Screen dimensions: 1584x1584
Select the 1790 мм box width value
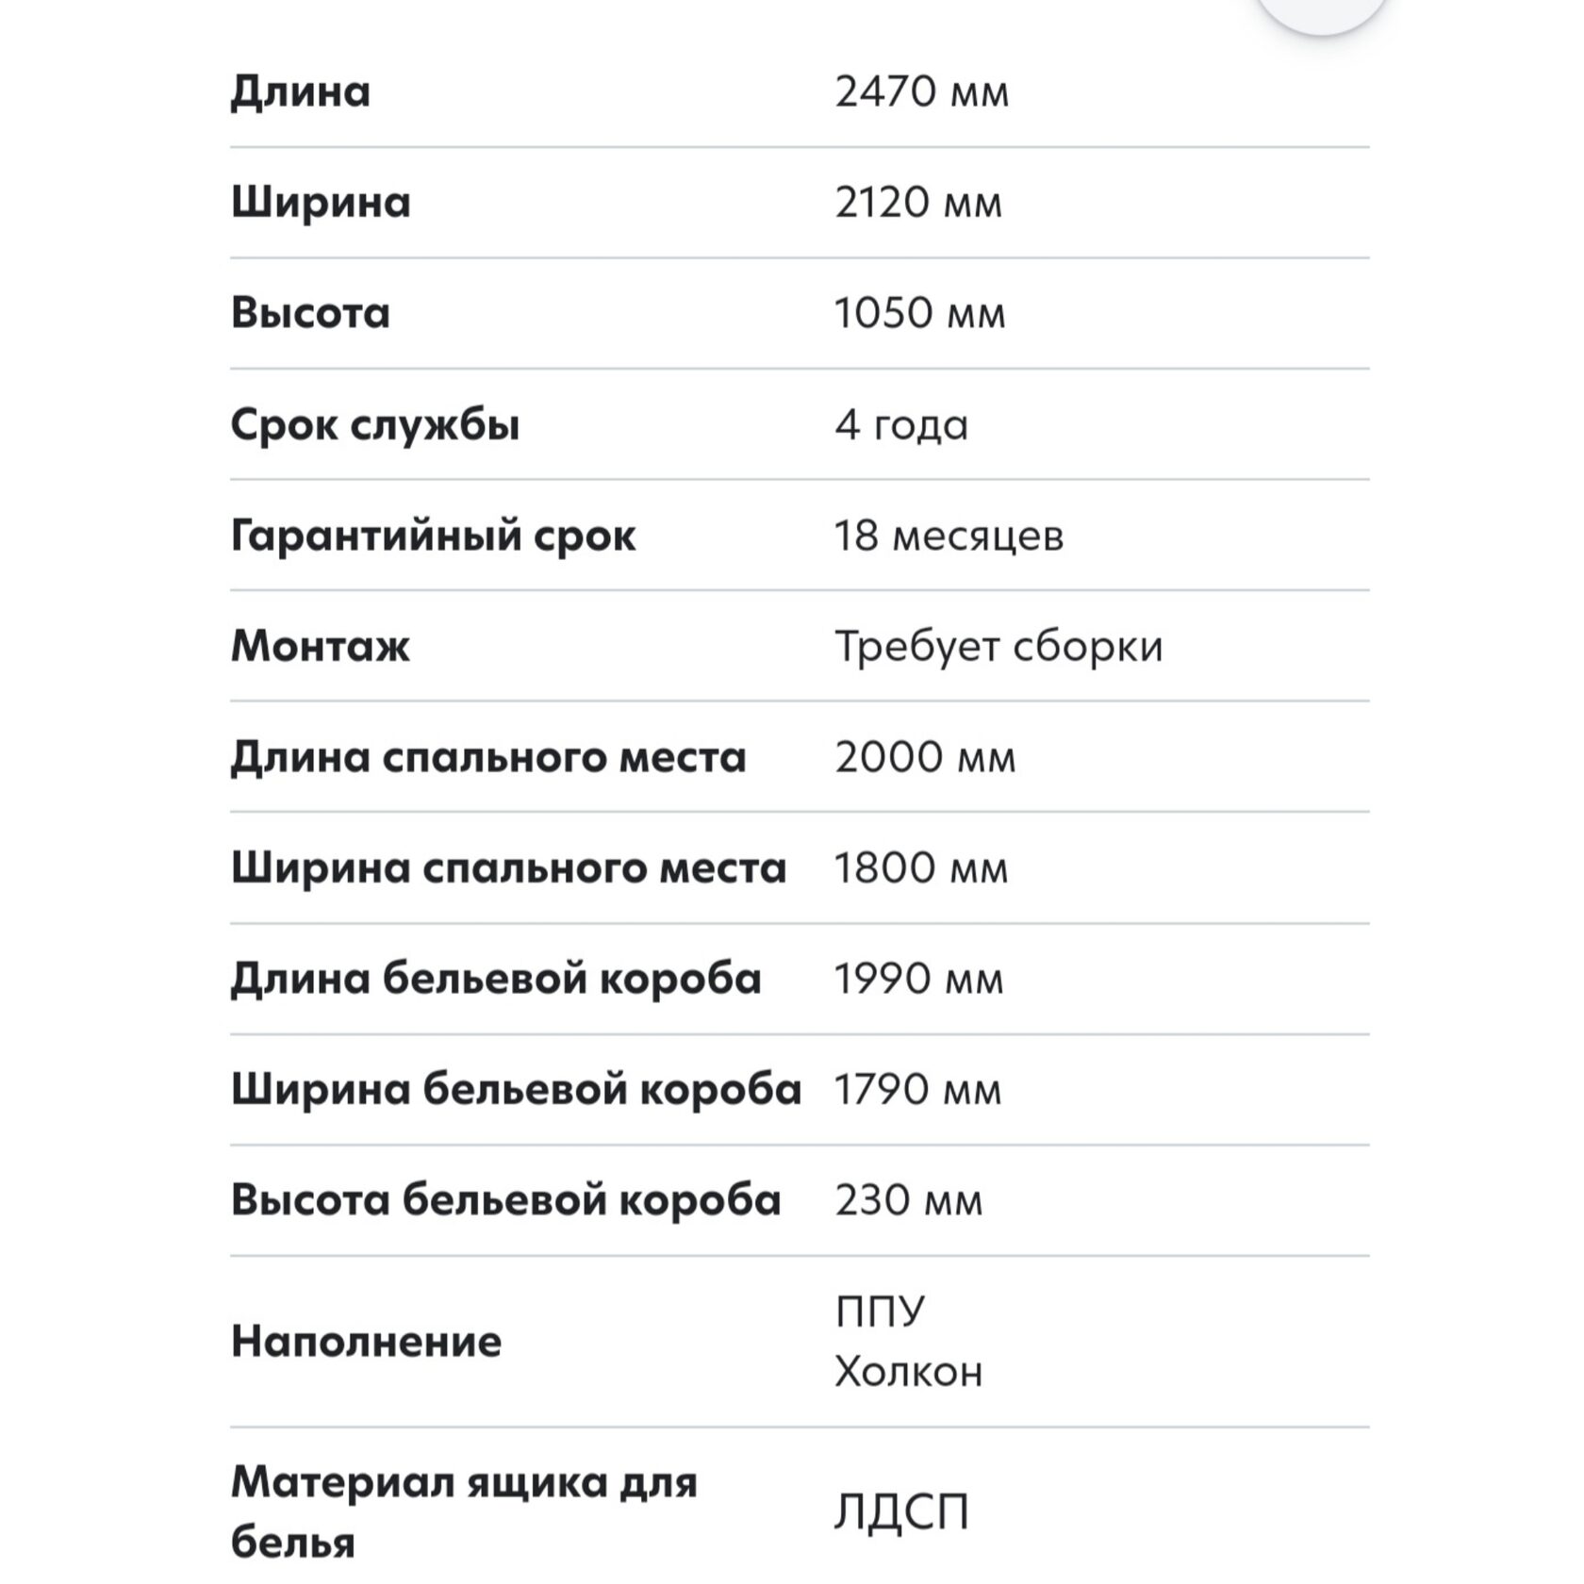click(917, 1090)
